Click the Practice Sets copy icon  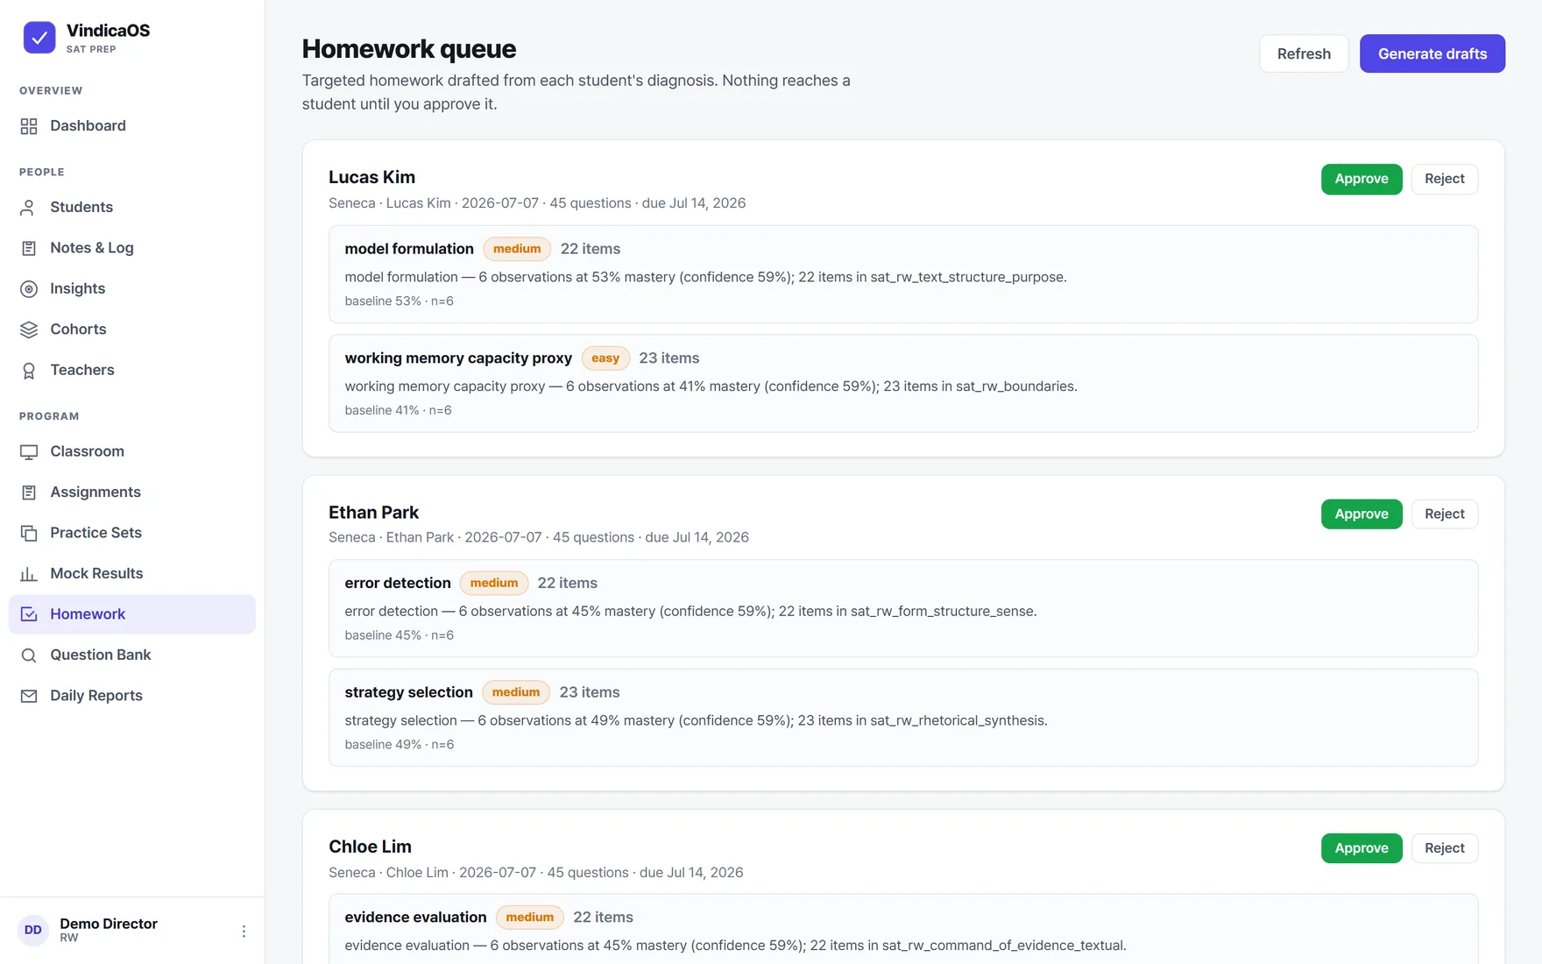click(29, 533)
